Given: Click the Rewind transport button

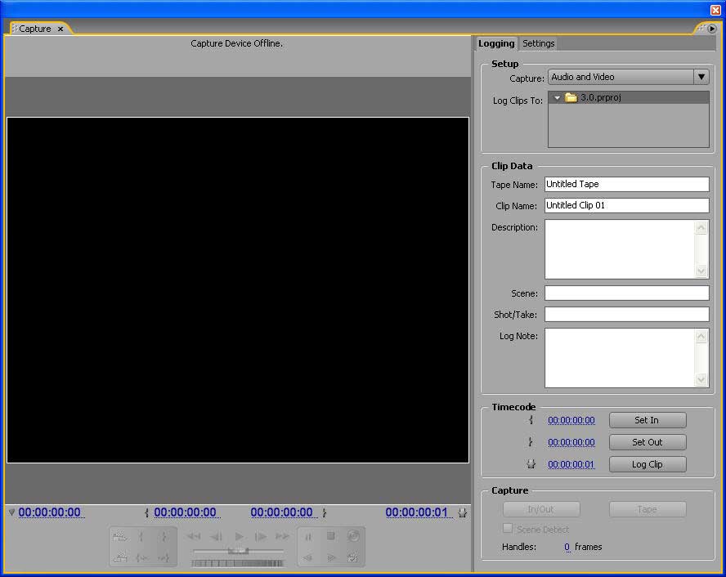Looking at the screenshot, I should point(194,536).
